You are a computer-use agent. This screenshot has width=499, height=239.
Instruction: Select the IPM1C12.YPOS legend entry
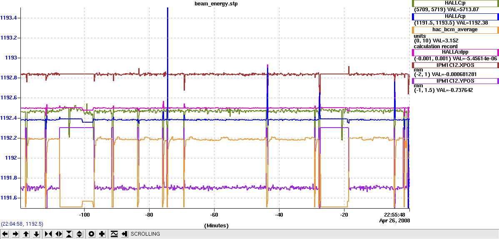455,81
